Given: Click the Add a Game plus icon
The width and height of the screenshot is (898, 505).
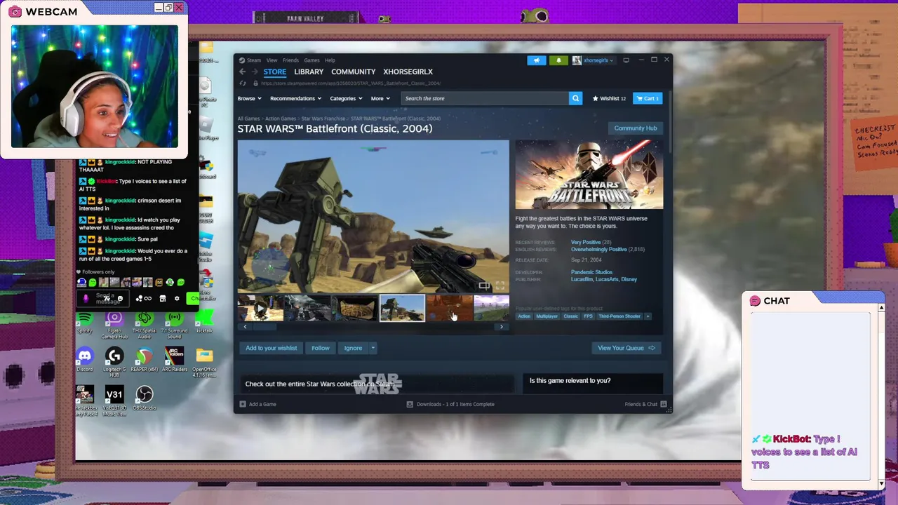Looking at the screenshot, I should [x=243, y=404].
